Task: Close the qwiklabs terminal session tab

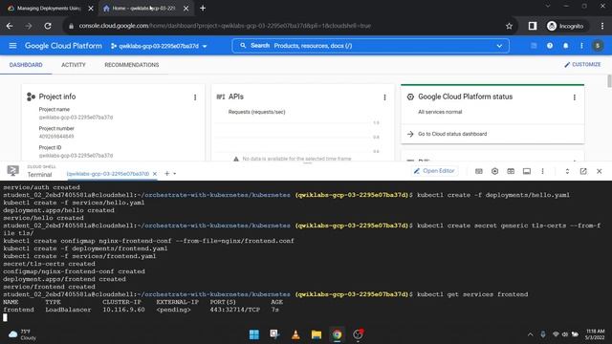Action: pyautogui.click(x=155, y=174)
